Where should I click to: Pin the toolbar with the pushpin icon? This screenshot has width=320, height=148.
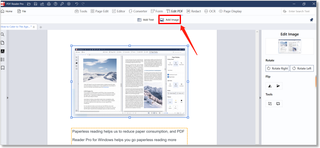pyautogui.click(x=311, y=20)
